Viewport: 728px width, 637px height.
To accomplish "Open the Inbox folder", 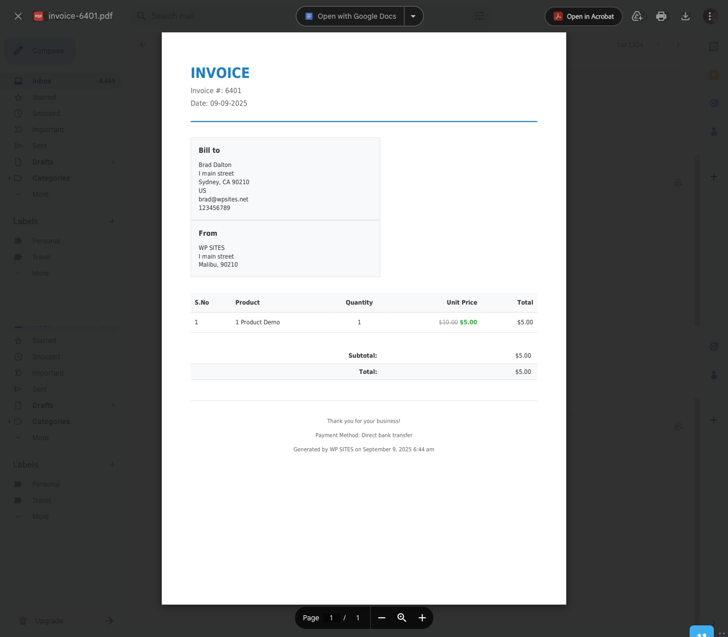I will pos(41,81).
